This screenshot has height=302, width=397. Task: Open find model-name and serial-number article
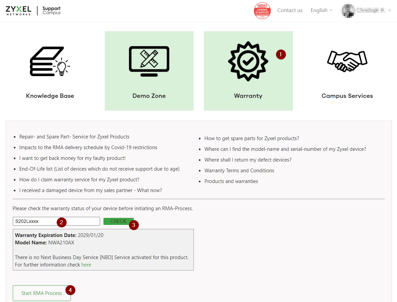pyautogui.click(x=285, y=149)
